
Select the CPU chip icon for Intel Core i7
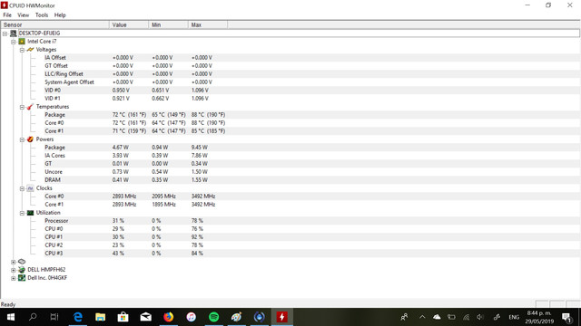point(22,42)
